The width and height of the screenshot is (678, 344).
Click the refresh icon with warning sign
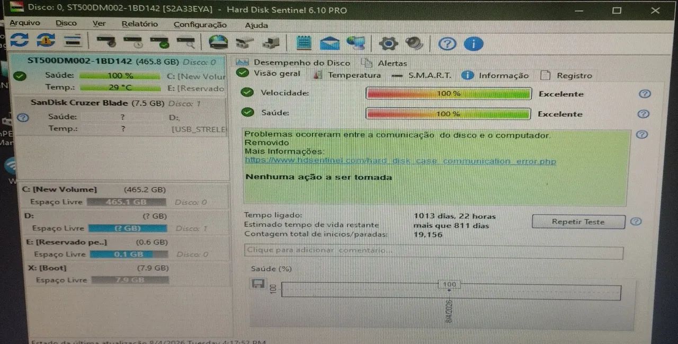[x=46, y=40]
